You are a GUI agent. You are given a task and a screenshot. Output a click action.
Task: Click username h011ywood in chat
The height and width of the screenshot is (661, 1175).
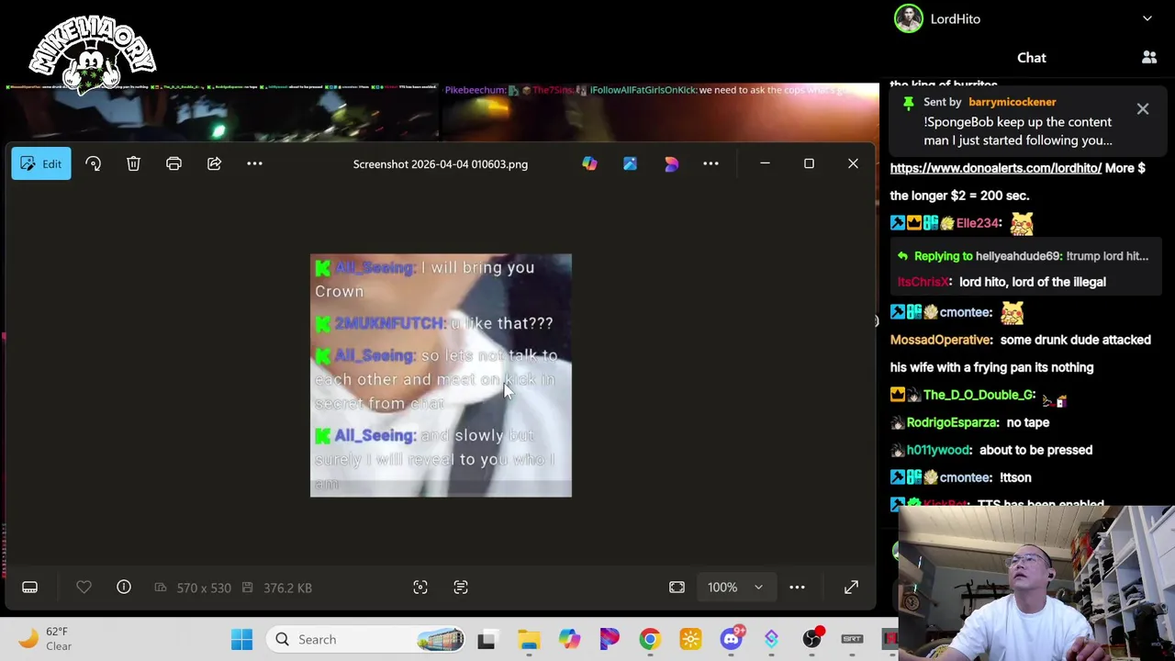pos(938,450)
